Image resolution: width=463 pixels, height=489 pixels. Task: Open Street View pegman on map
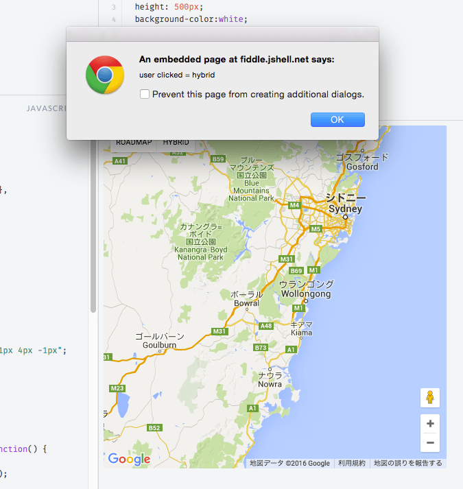click(430, 398)
